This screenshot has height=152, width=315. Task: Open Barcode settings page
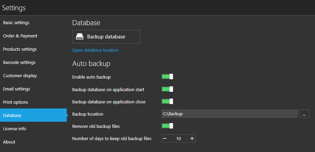click(x=19, y=63)
